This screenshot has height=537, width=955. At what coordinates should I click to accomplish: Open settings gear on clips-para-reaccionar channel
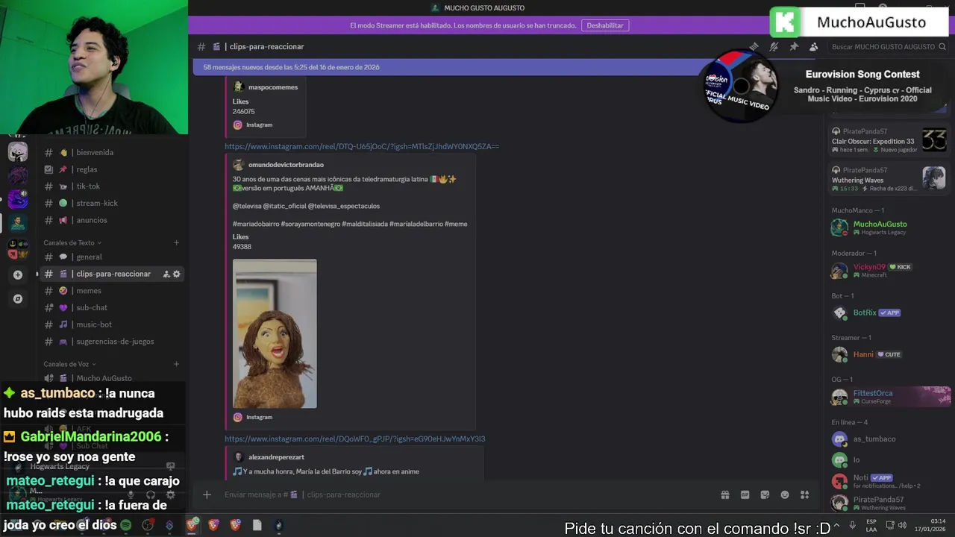coord(177,274)
